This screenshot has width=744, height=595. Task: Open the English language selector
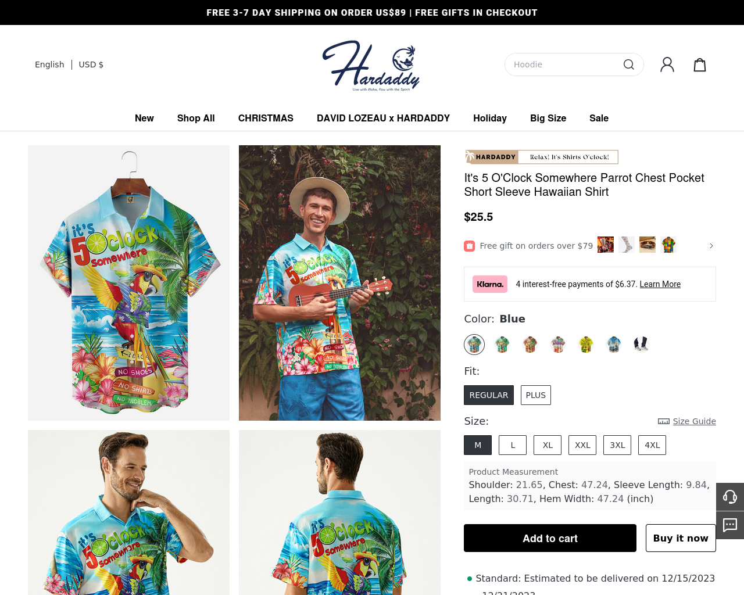(49, 64)
